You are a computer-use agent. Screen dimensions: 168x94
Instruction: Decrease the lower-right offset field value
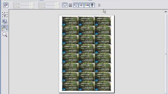56,7
